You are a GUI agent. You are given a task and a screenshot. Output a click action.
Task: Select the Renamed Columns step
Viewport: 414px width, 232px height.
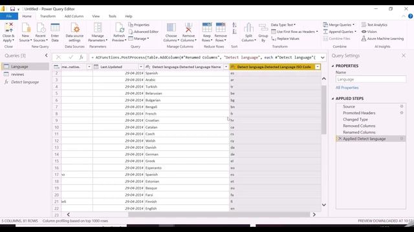pos(359,132)
